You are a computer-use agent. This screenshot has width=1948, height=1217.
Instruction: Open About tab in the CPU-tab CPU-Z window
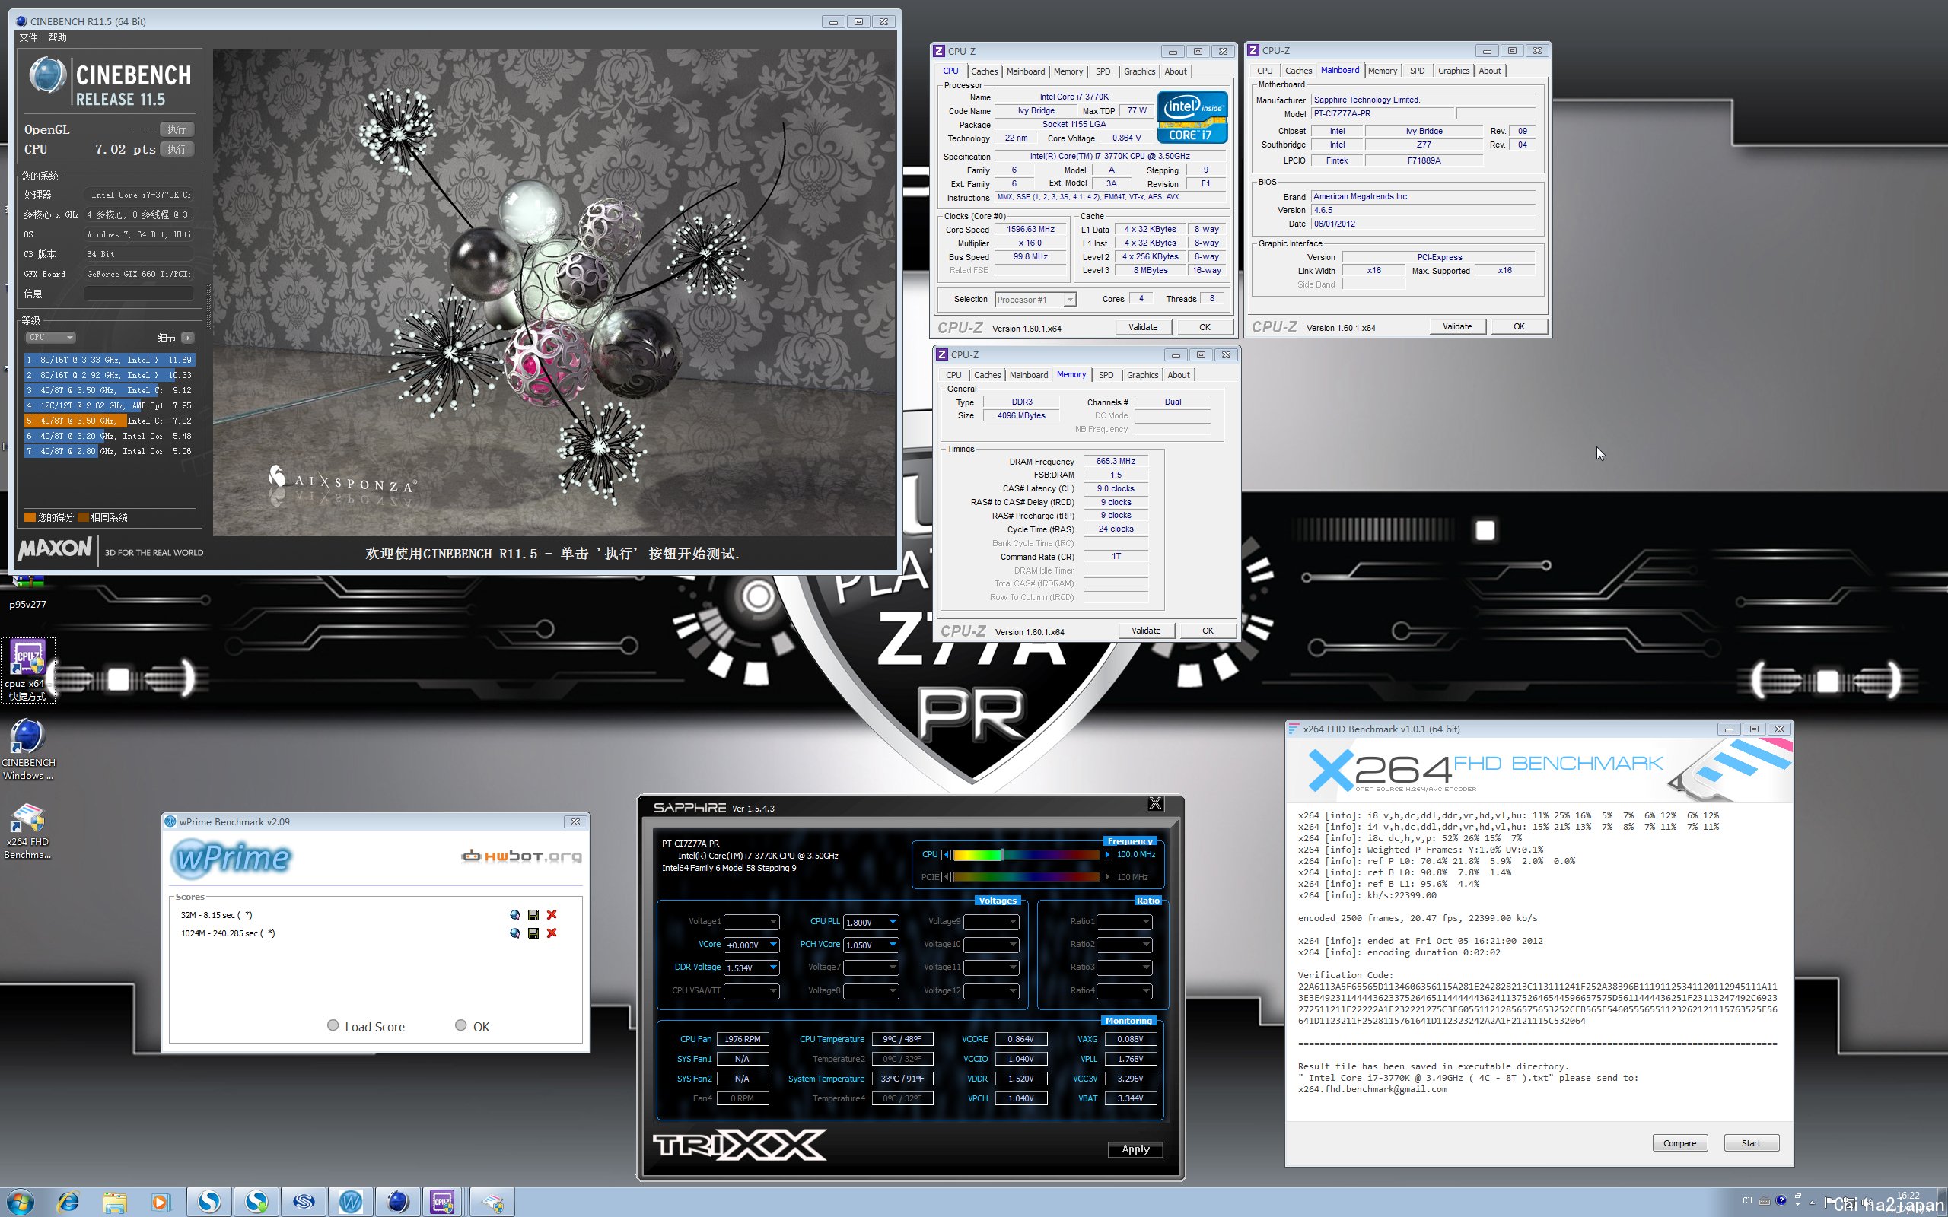1175,71
